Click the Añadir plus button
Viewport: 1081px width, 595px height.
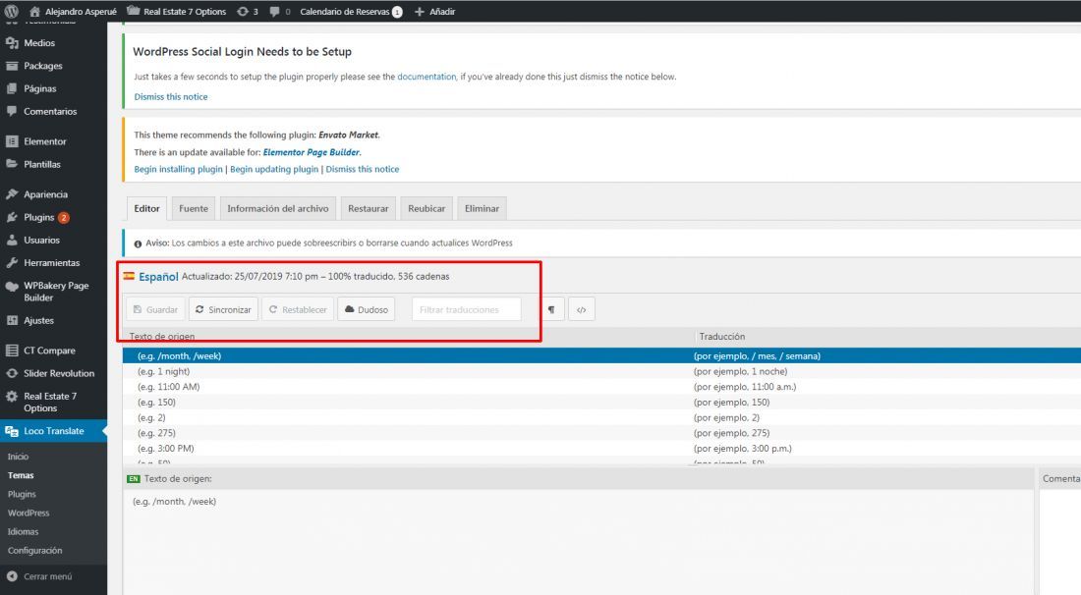coord(434,11)
